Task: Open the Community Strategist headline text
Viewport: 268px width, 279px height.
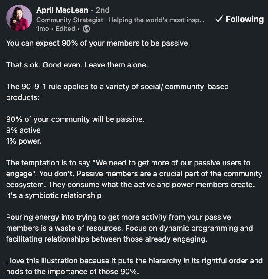Action: tap(120, 20)
